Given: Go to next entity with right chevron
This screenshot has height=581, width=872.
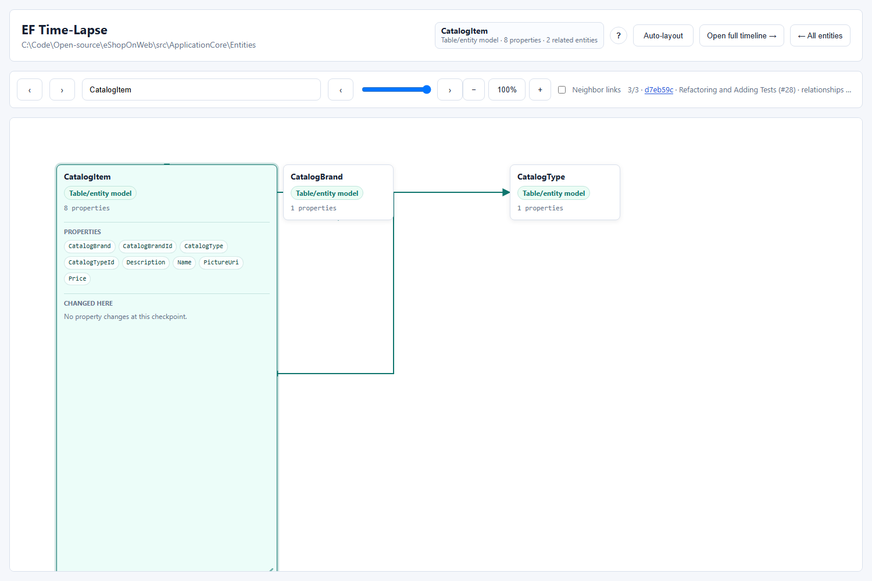Looking at the screenshot, I should pos(62,89).
